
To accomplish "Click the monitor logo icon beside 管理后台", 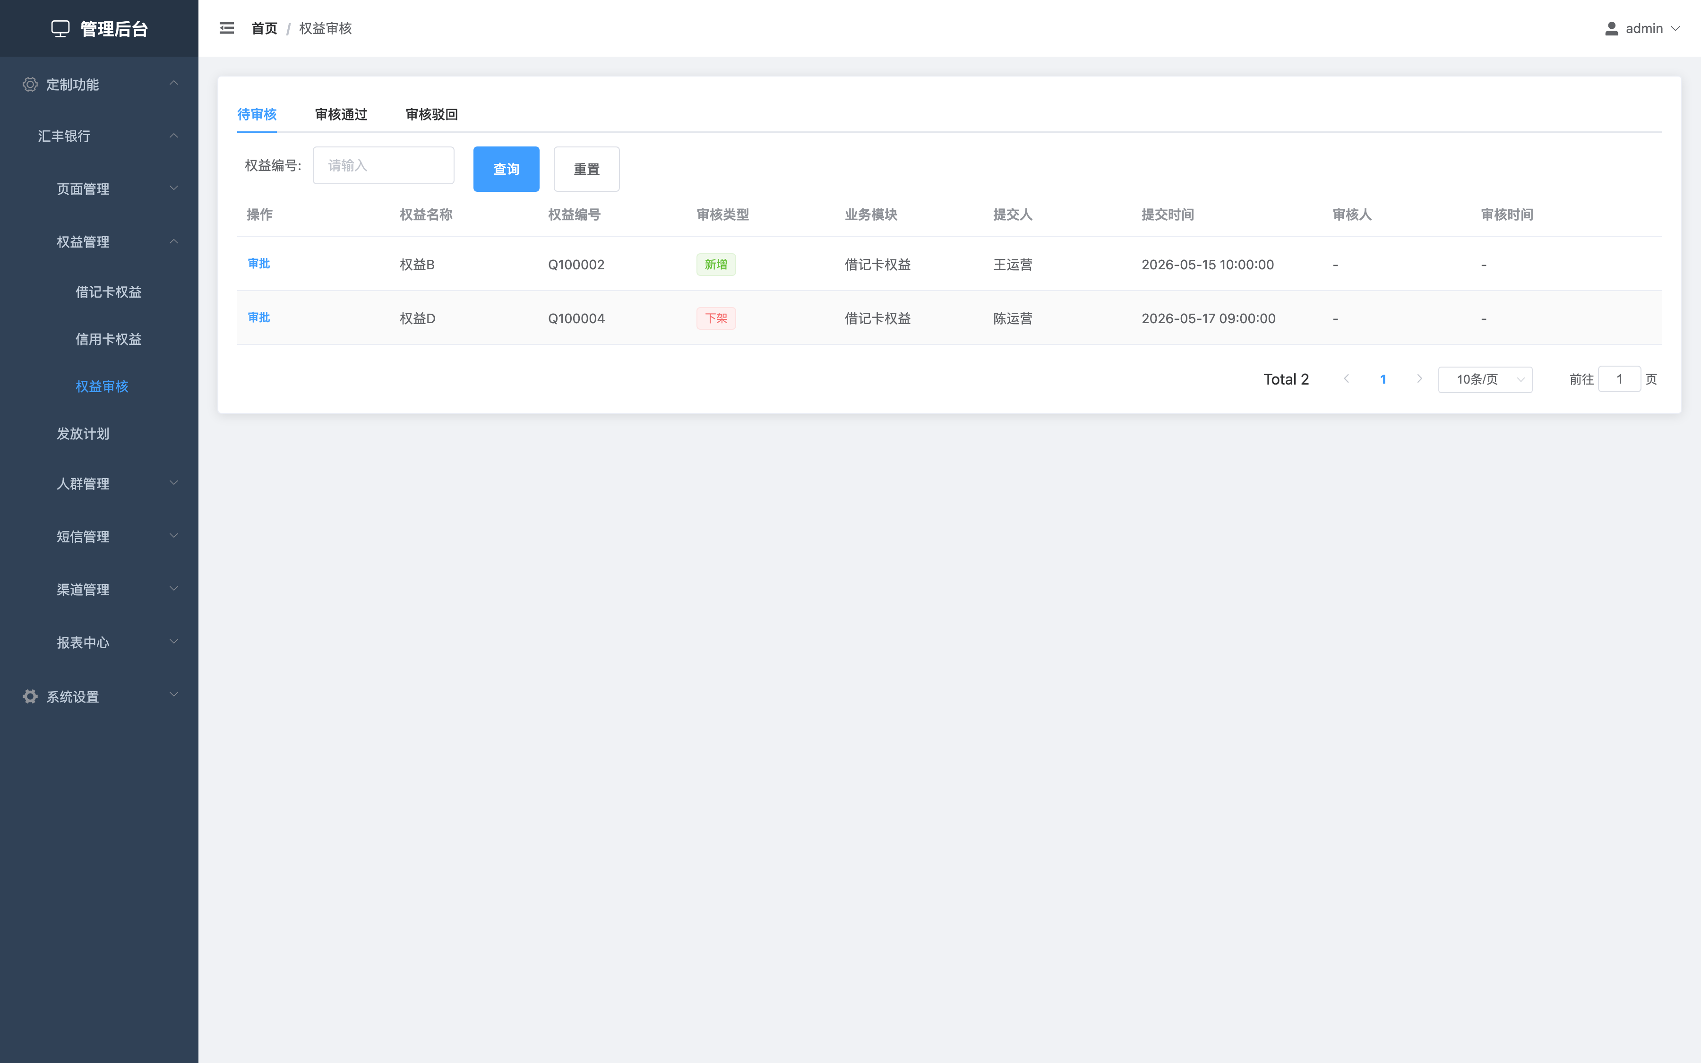I will click(x=60, y=29).
